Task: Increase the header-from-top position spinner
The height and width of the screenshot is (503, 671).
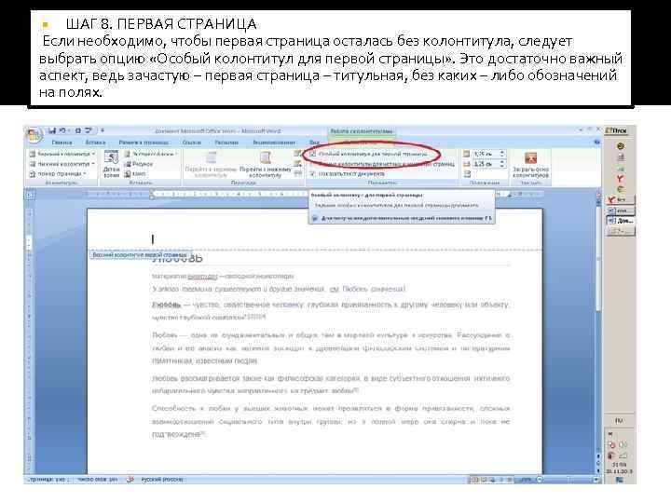Action: coord(502,152)
